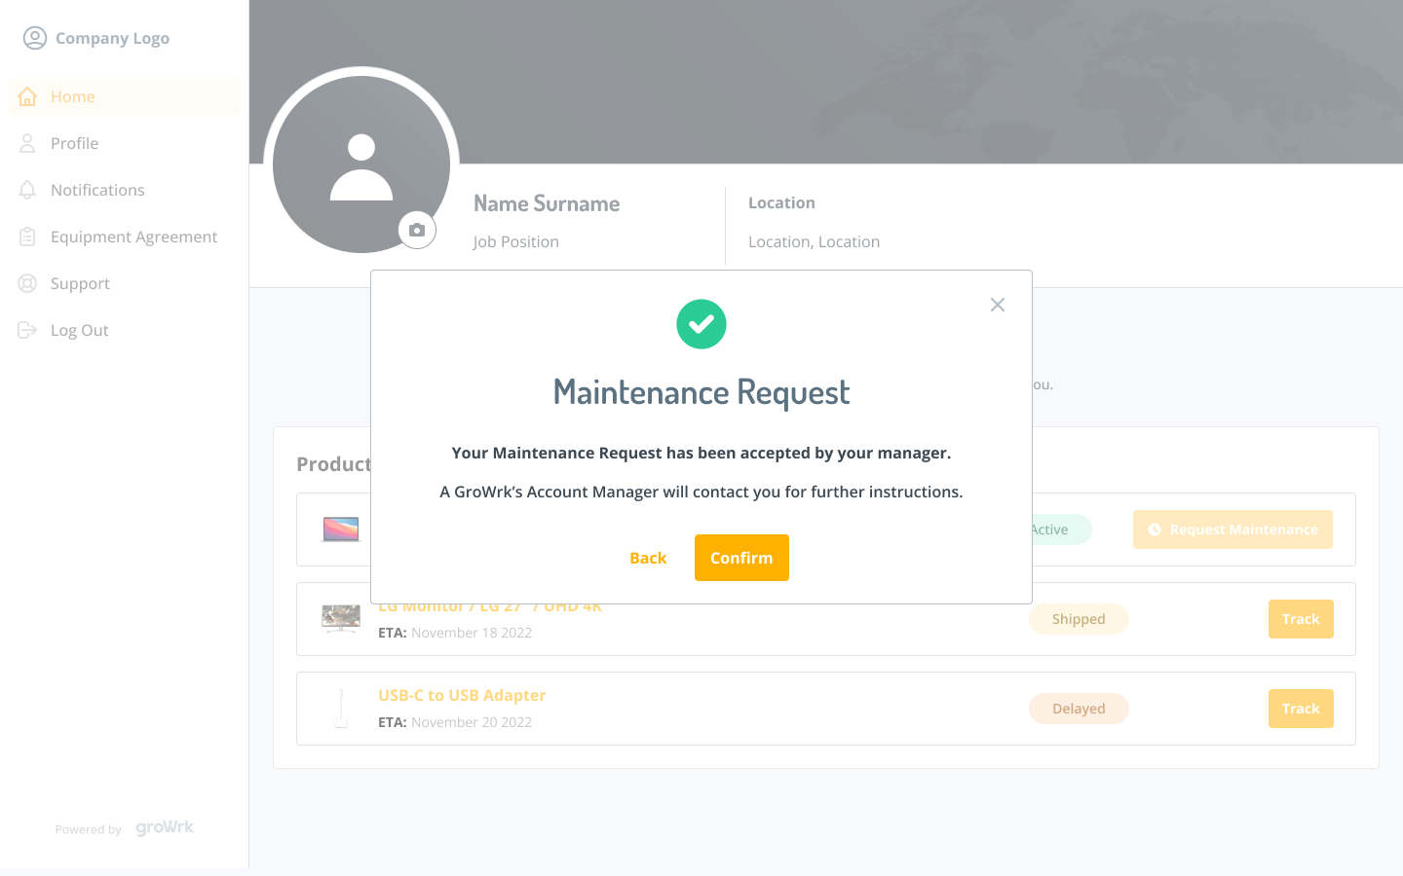The image size is (1403, 876).
Task: Confirm the Maintenance Request
Action: [x=741, y=557]
